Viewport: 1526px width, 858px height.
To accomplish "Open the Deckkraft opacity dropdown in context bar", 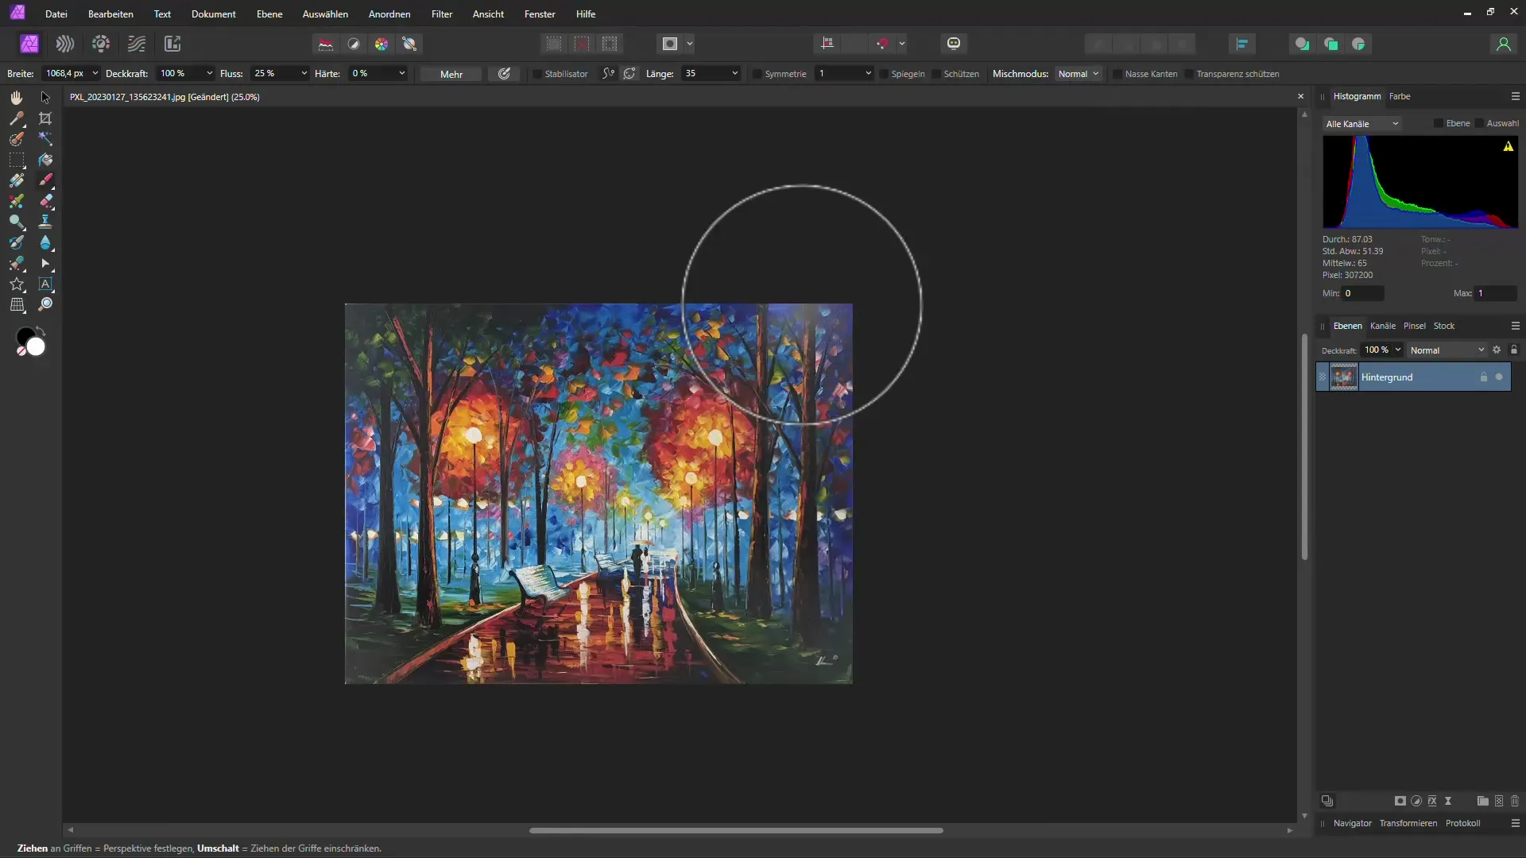I will tap(210, 73).
